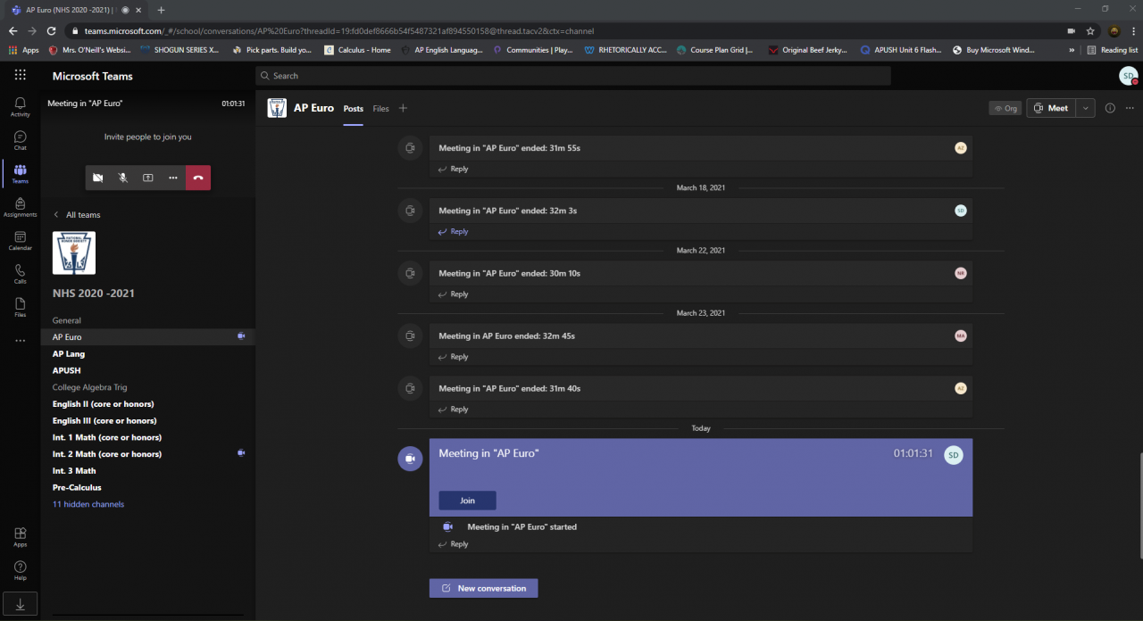
Task: Start a New conversation
Action: pos(483,588)
